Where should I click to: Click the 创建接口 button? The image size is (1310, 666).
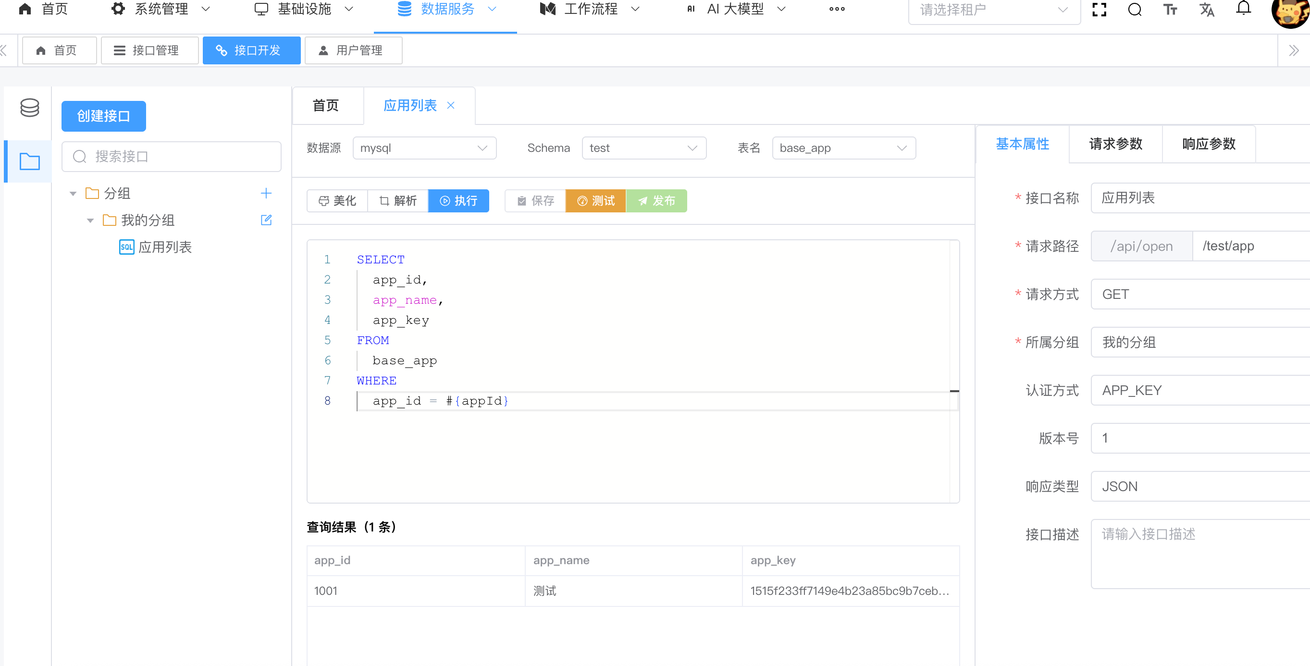tap(103, 116)
